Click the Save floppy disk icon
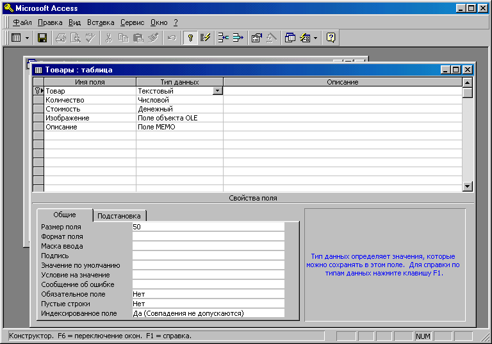This screenshot has height=344, width=492. [42, 38]
